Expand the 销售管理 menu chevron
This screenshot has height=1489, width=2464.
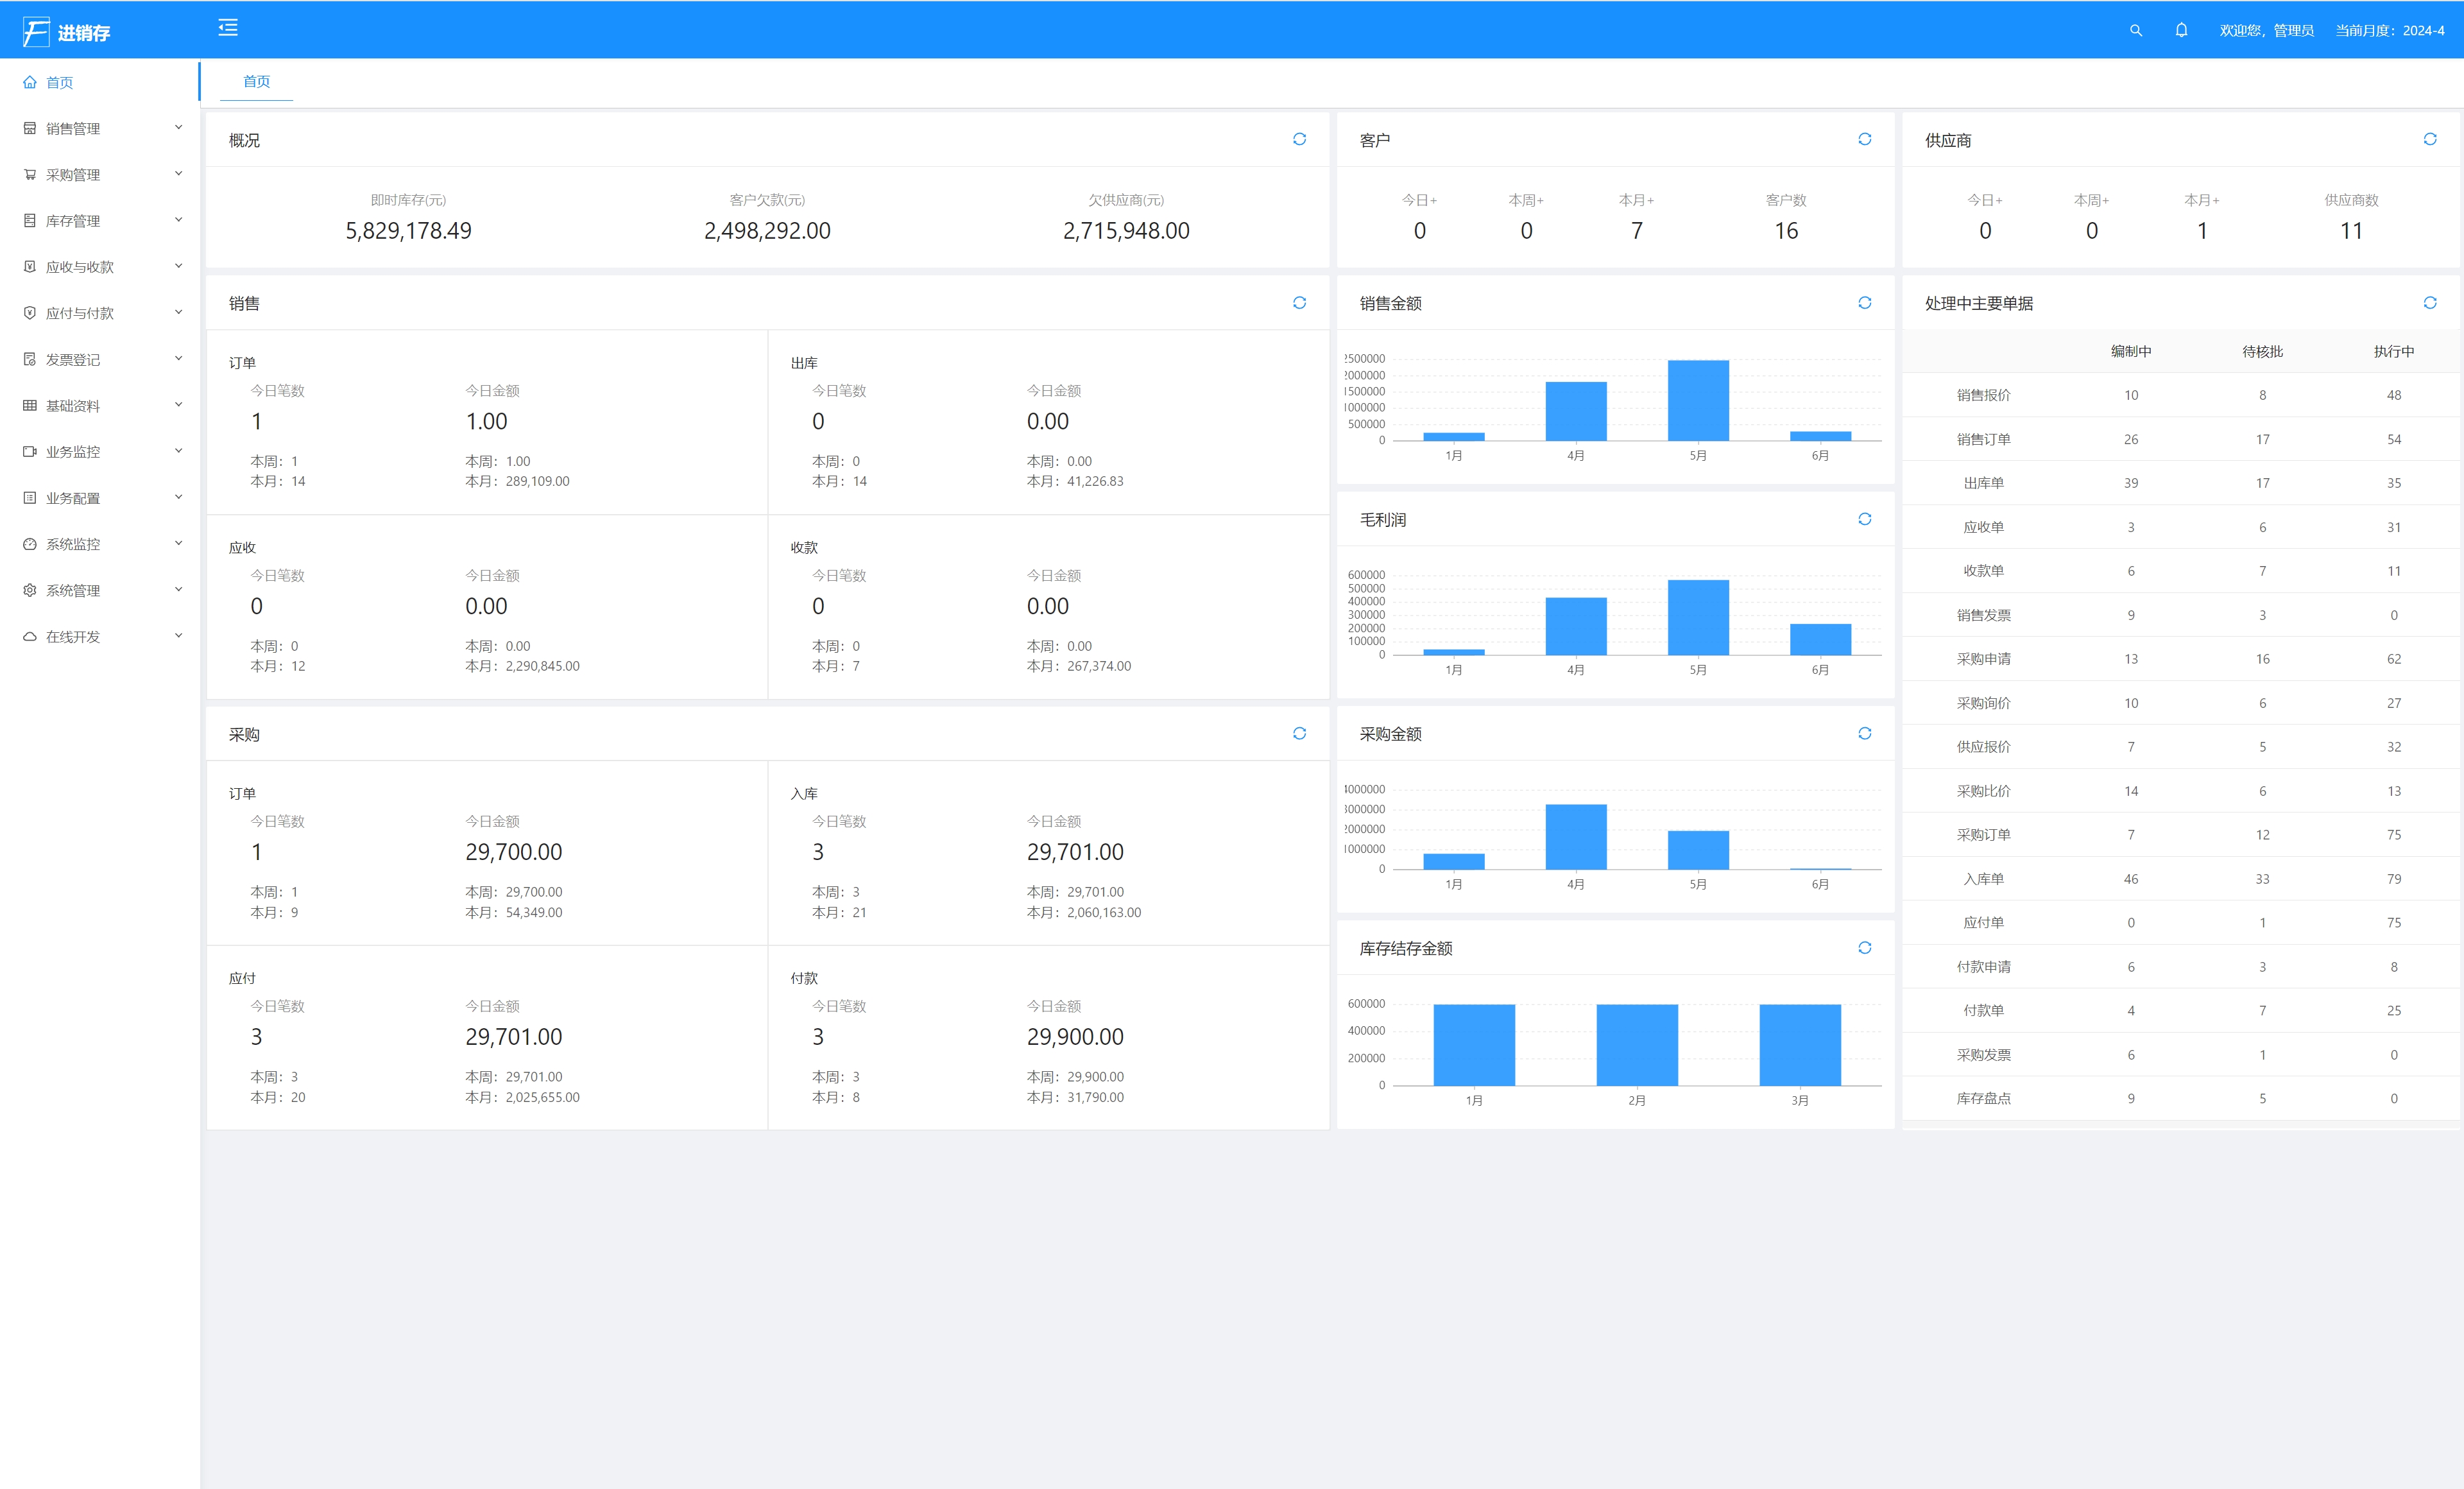179,127
